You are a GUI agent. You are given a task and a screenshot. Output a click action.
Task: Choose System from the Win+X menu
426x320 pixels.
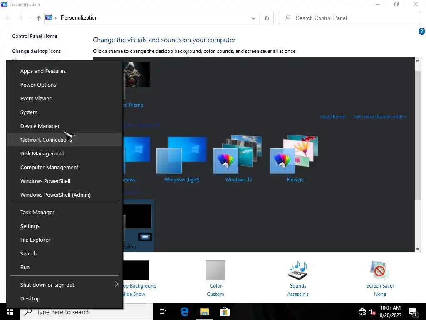(x=64, y=112)
